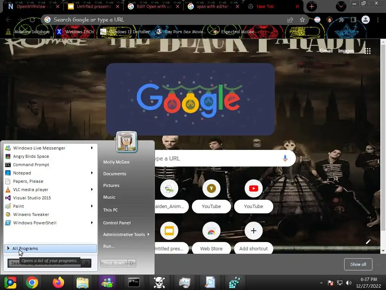This screenshot has height=290, width=386.
Task: Bookmark this page with star icon
Action: [302, 20]
